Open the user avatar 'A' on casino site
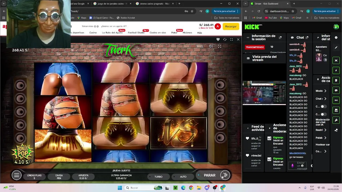This screenshot has height=192, width=342. 218,26
